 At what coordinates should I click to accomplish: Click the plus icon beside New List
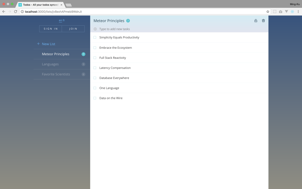[38, 44]
